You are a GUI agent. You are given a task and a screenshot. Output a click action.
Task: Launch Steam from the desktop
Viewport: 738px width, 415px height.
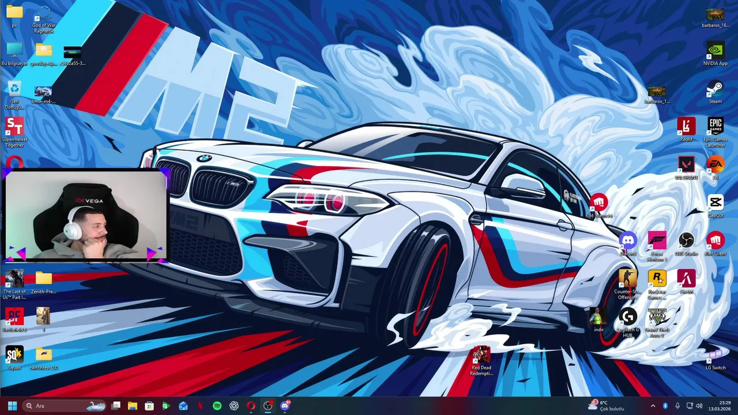tap(716, 92)
